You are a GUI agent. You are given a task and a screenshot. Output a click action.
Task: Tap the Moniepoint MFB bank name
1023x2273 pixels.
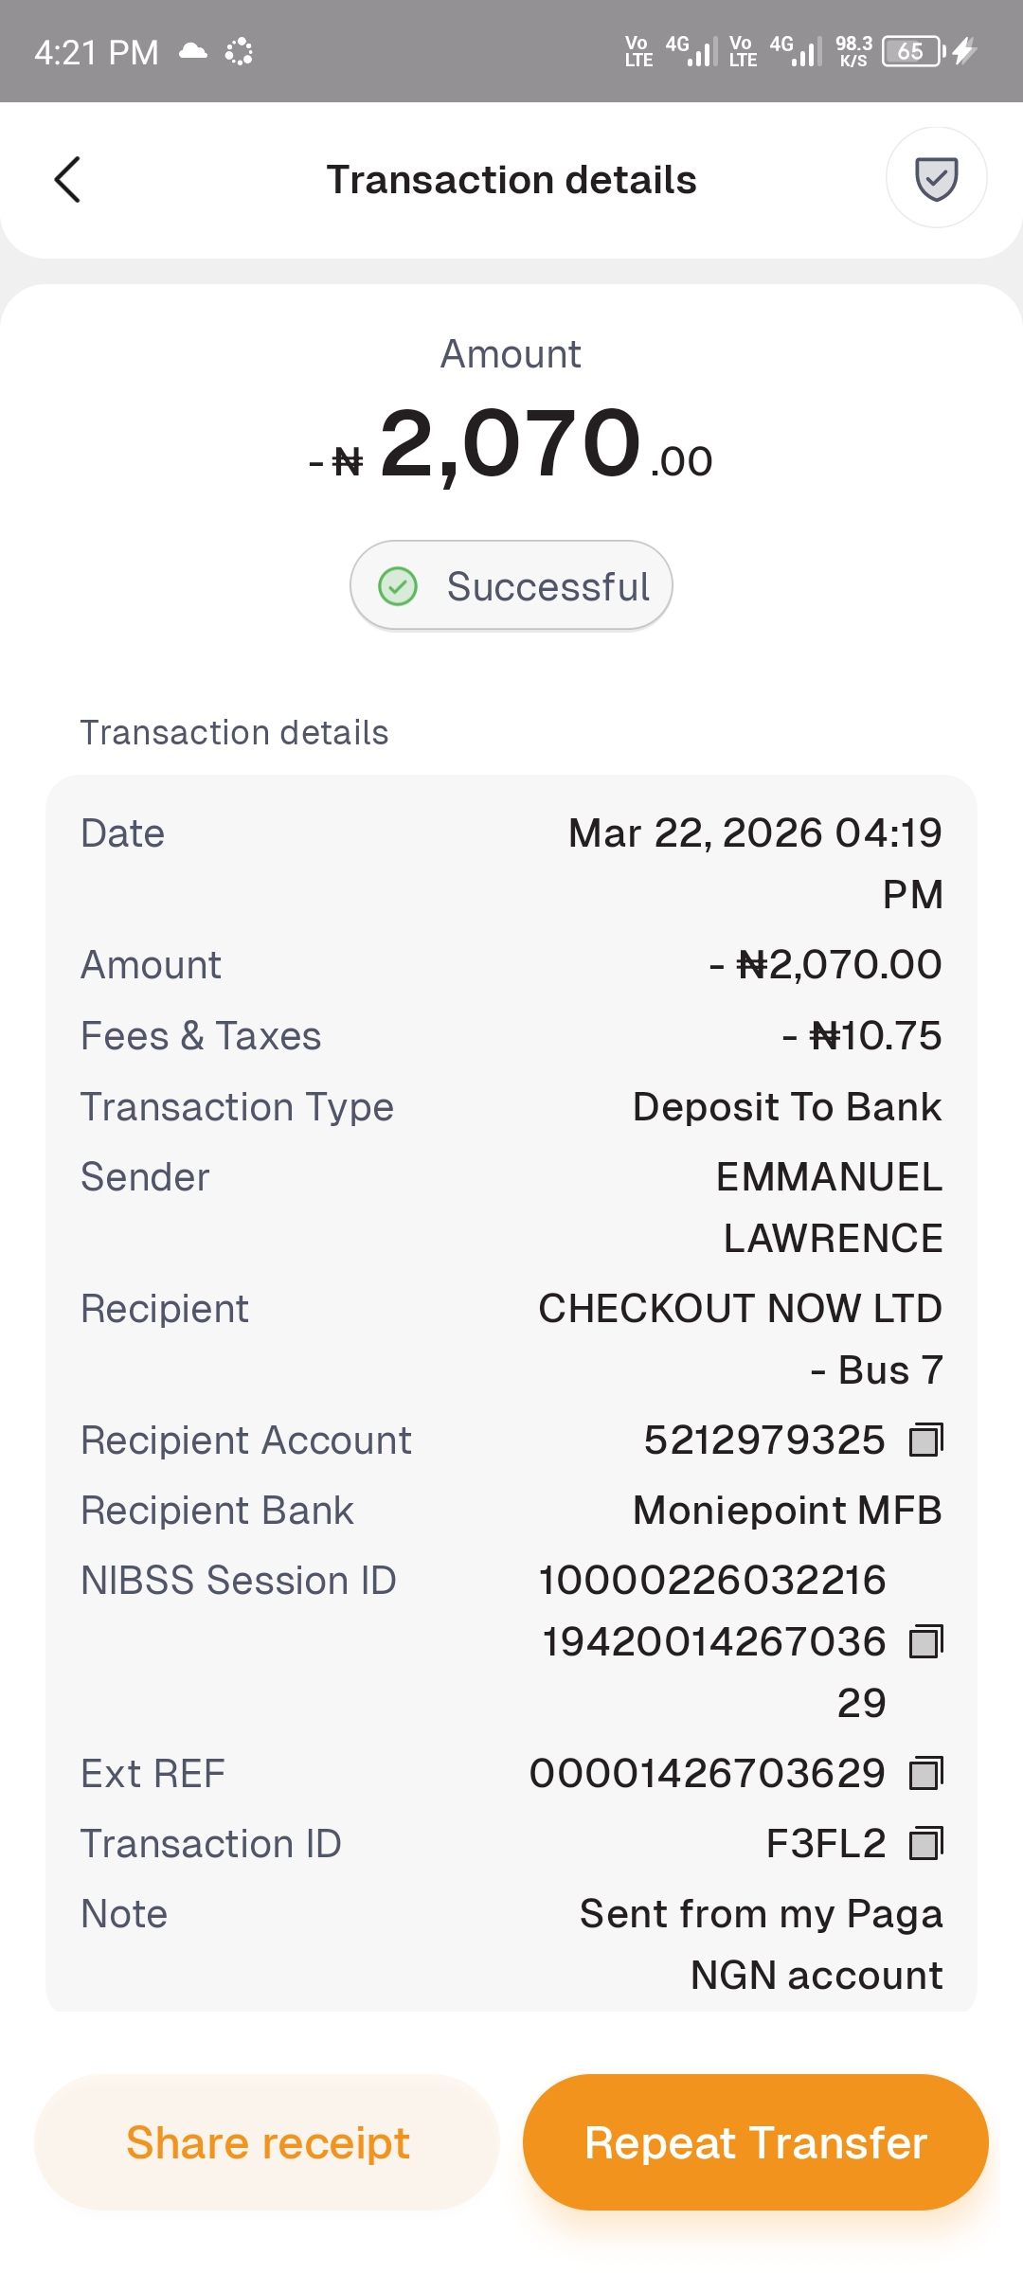(787, 1511)
